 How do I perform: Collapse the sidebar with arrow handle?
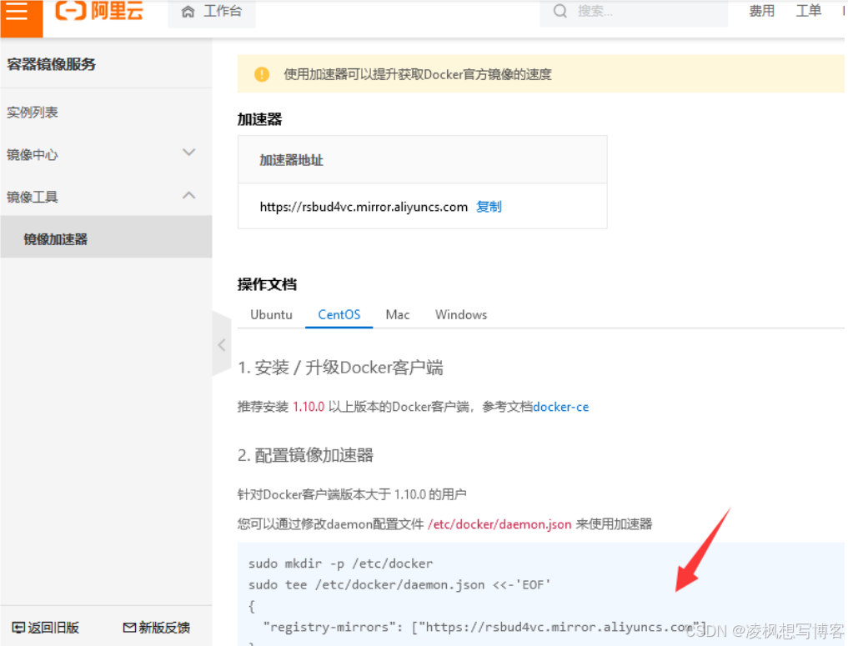[222, 345]
